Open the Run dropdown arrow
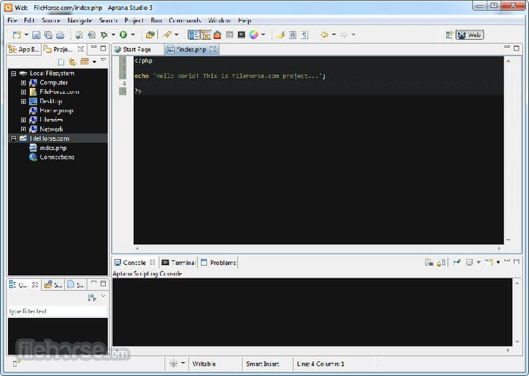 (x=133, y=35)
